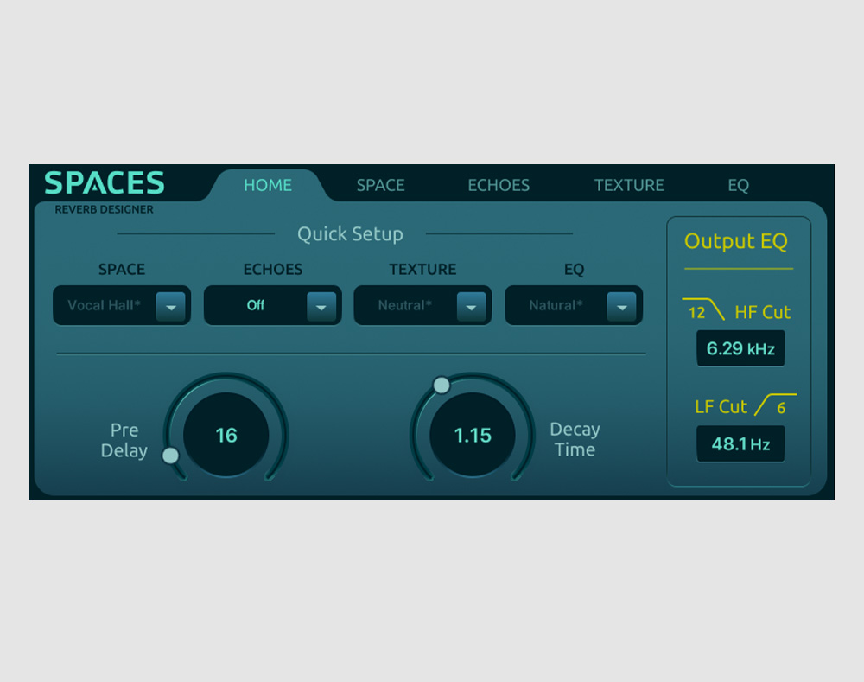Click the Output EQ heading

[736, 241]
